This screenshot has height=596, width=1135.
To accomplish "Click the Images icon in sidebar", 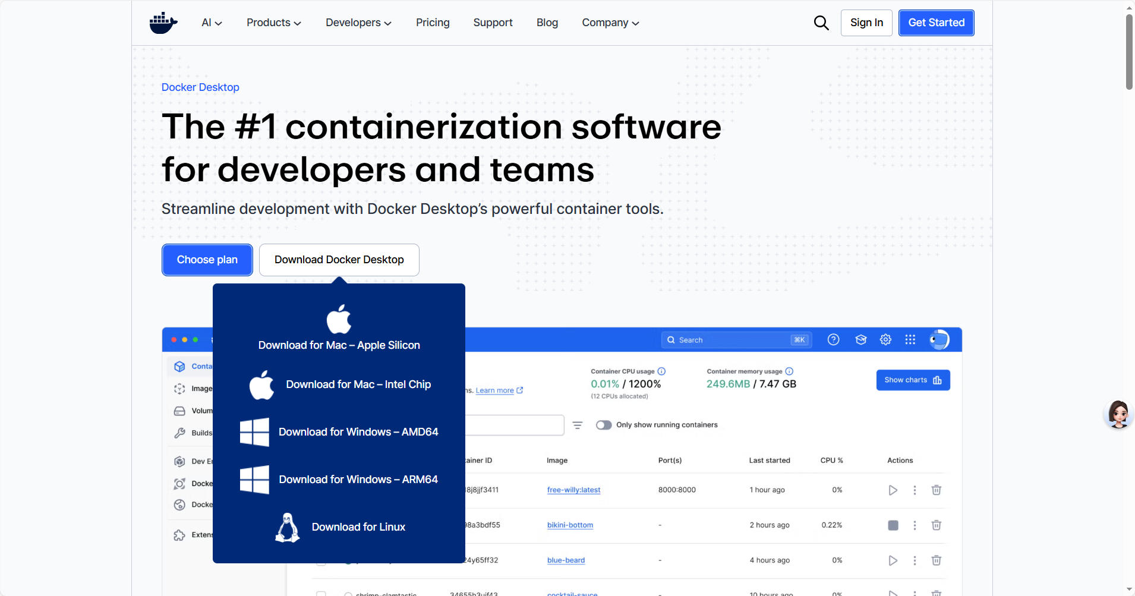I will (x=179, y=389).
